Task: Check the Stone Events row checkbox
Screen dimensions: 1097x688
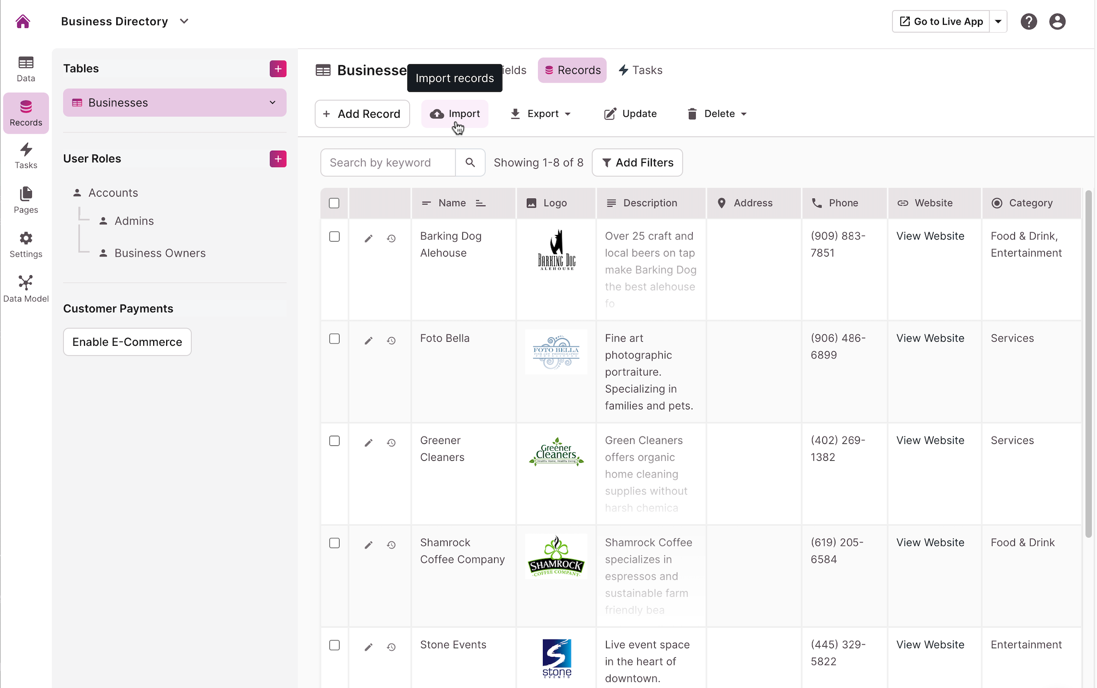Action: coord(334,645)
